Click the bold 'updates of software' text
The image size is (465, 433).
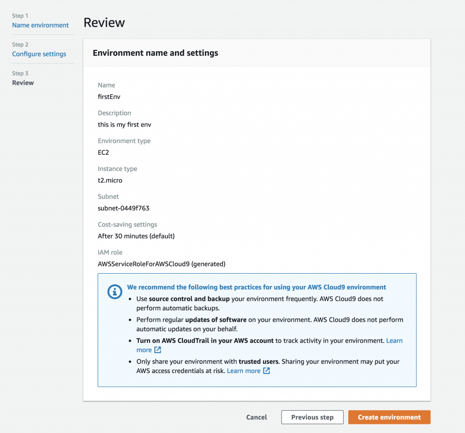pyautogui.click(x=216, y=320)
